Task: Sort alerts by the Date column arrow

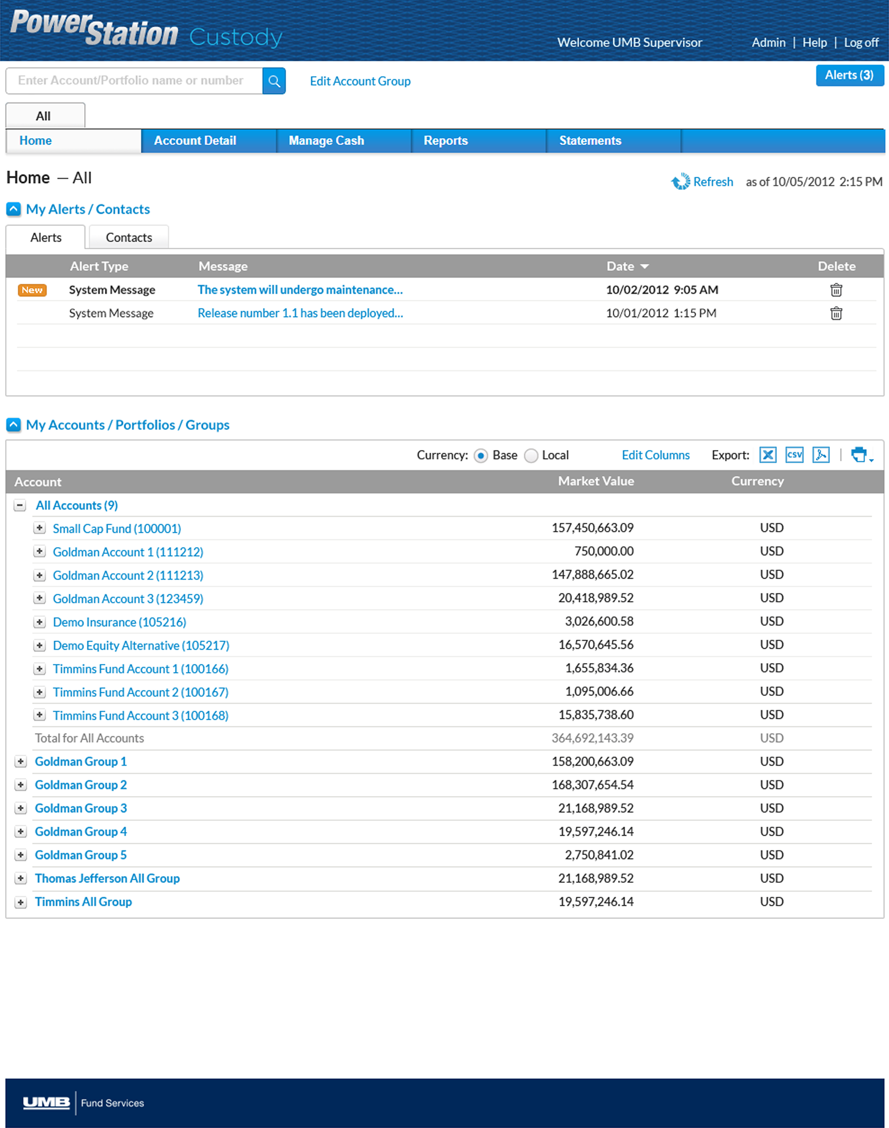Action: pos(645,266)
